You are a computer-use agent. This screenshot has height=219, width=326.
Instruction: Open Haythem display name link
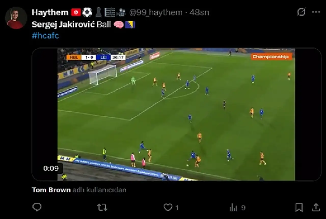50,12
